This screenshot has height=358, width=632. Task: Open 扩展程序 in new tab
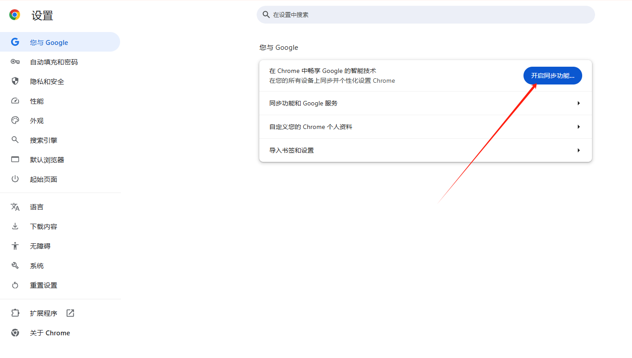click(x=60, y=313)
